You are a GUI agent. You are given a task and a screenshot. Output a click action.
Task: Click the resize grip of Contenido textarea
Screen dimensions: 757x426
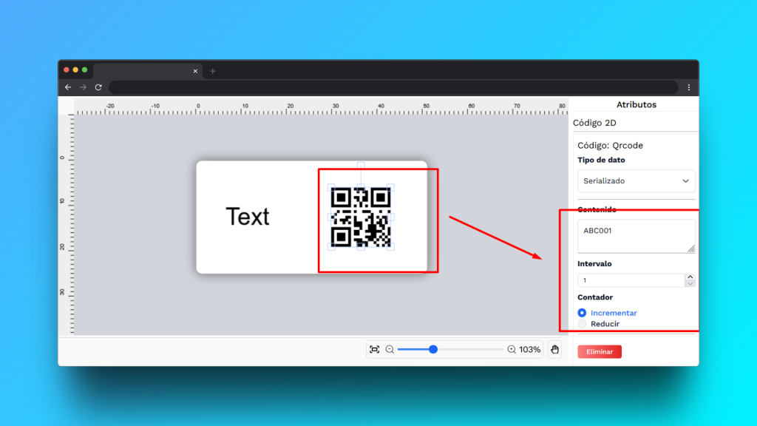click(691, 248)
